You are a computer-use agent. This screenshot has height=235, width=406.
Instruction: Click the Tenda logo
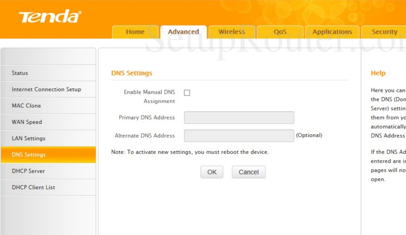[x=50, y=17]
